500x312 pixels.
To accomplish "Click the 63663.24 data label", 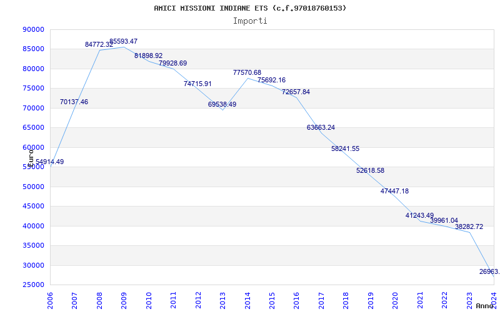I will coord(321,127).
